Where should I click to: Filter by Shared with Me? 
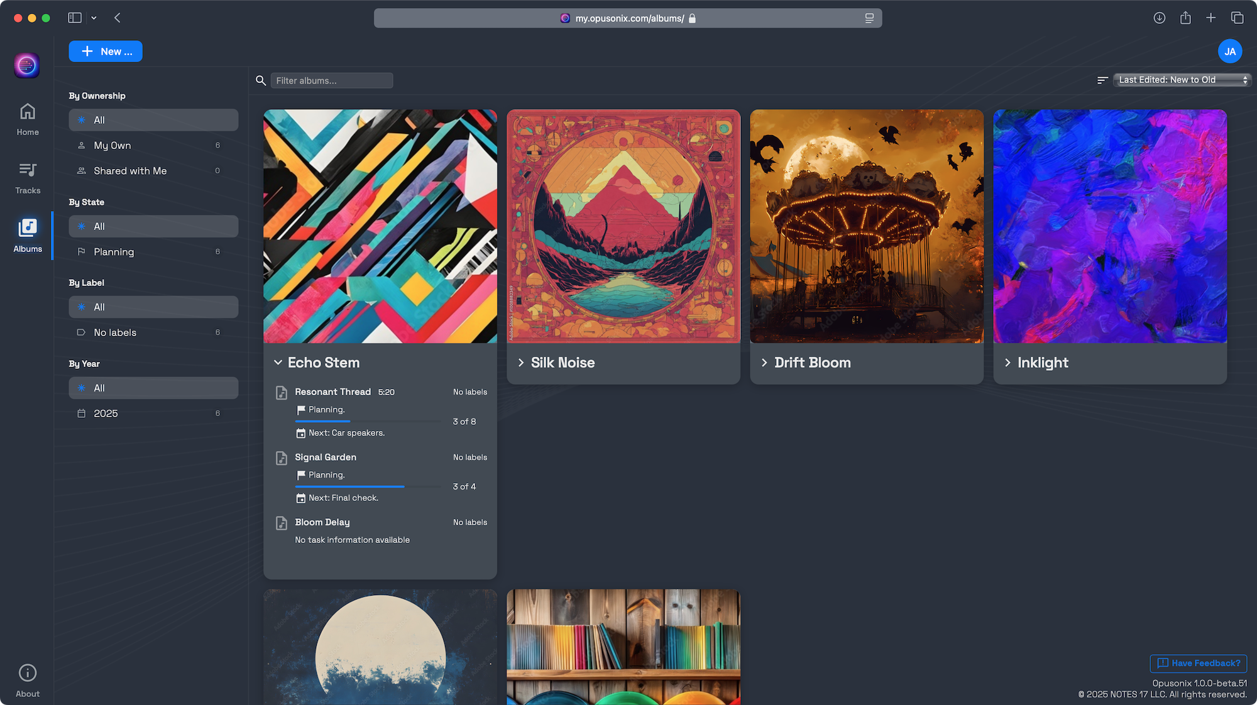153,171
